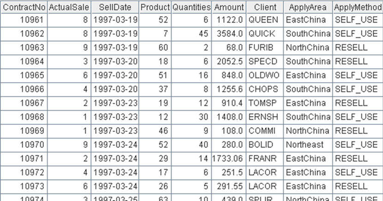Click the QUEEN client cell

point(263,20)
